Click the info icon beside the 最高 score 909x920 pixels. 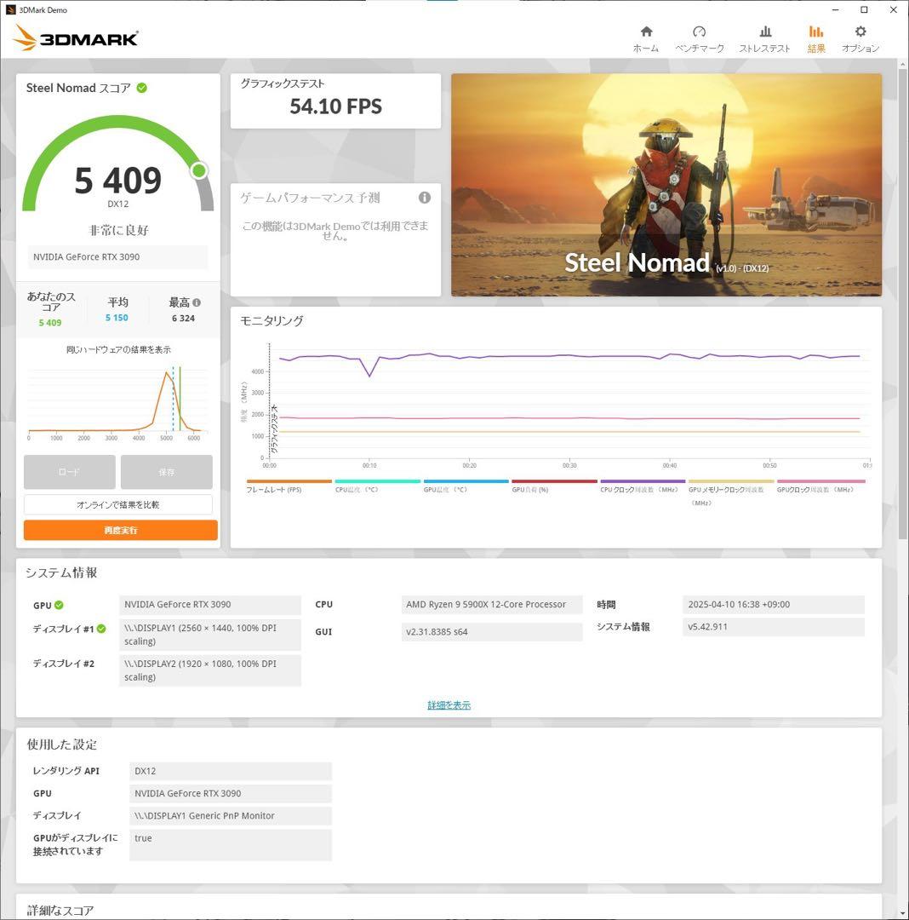(x=196, y=302)
